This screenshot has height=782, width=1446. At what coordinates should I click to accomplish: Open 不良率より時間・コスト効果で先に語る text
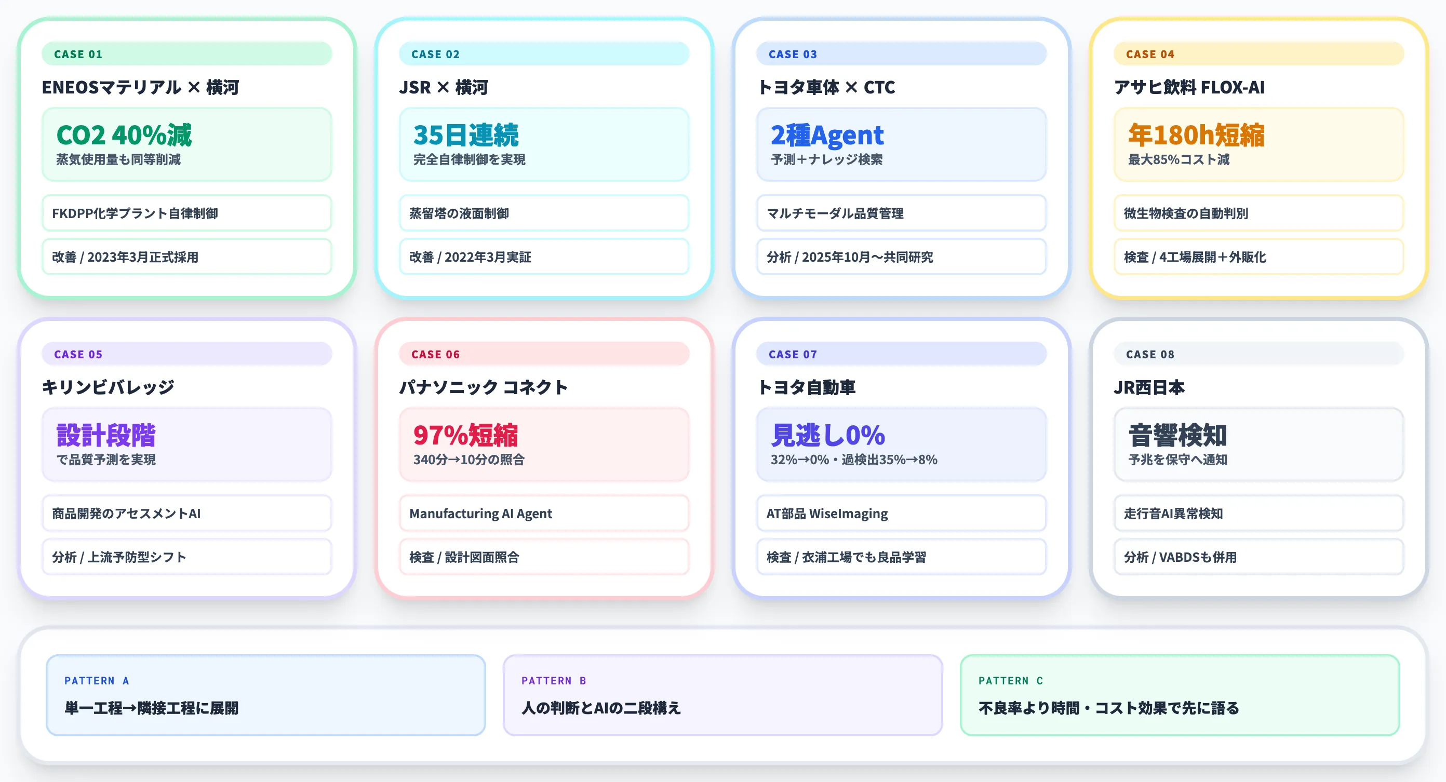coord(1108,708)
